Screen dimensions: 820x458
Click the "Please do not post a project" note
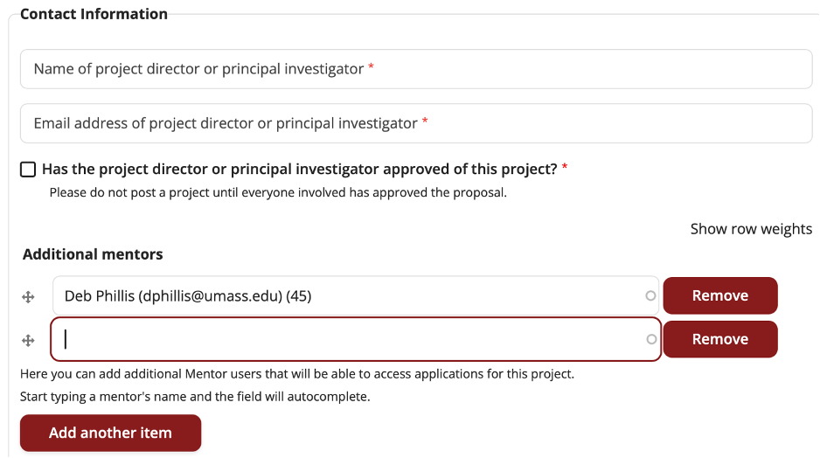277,192
